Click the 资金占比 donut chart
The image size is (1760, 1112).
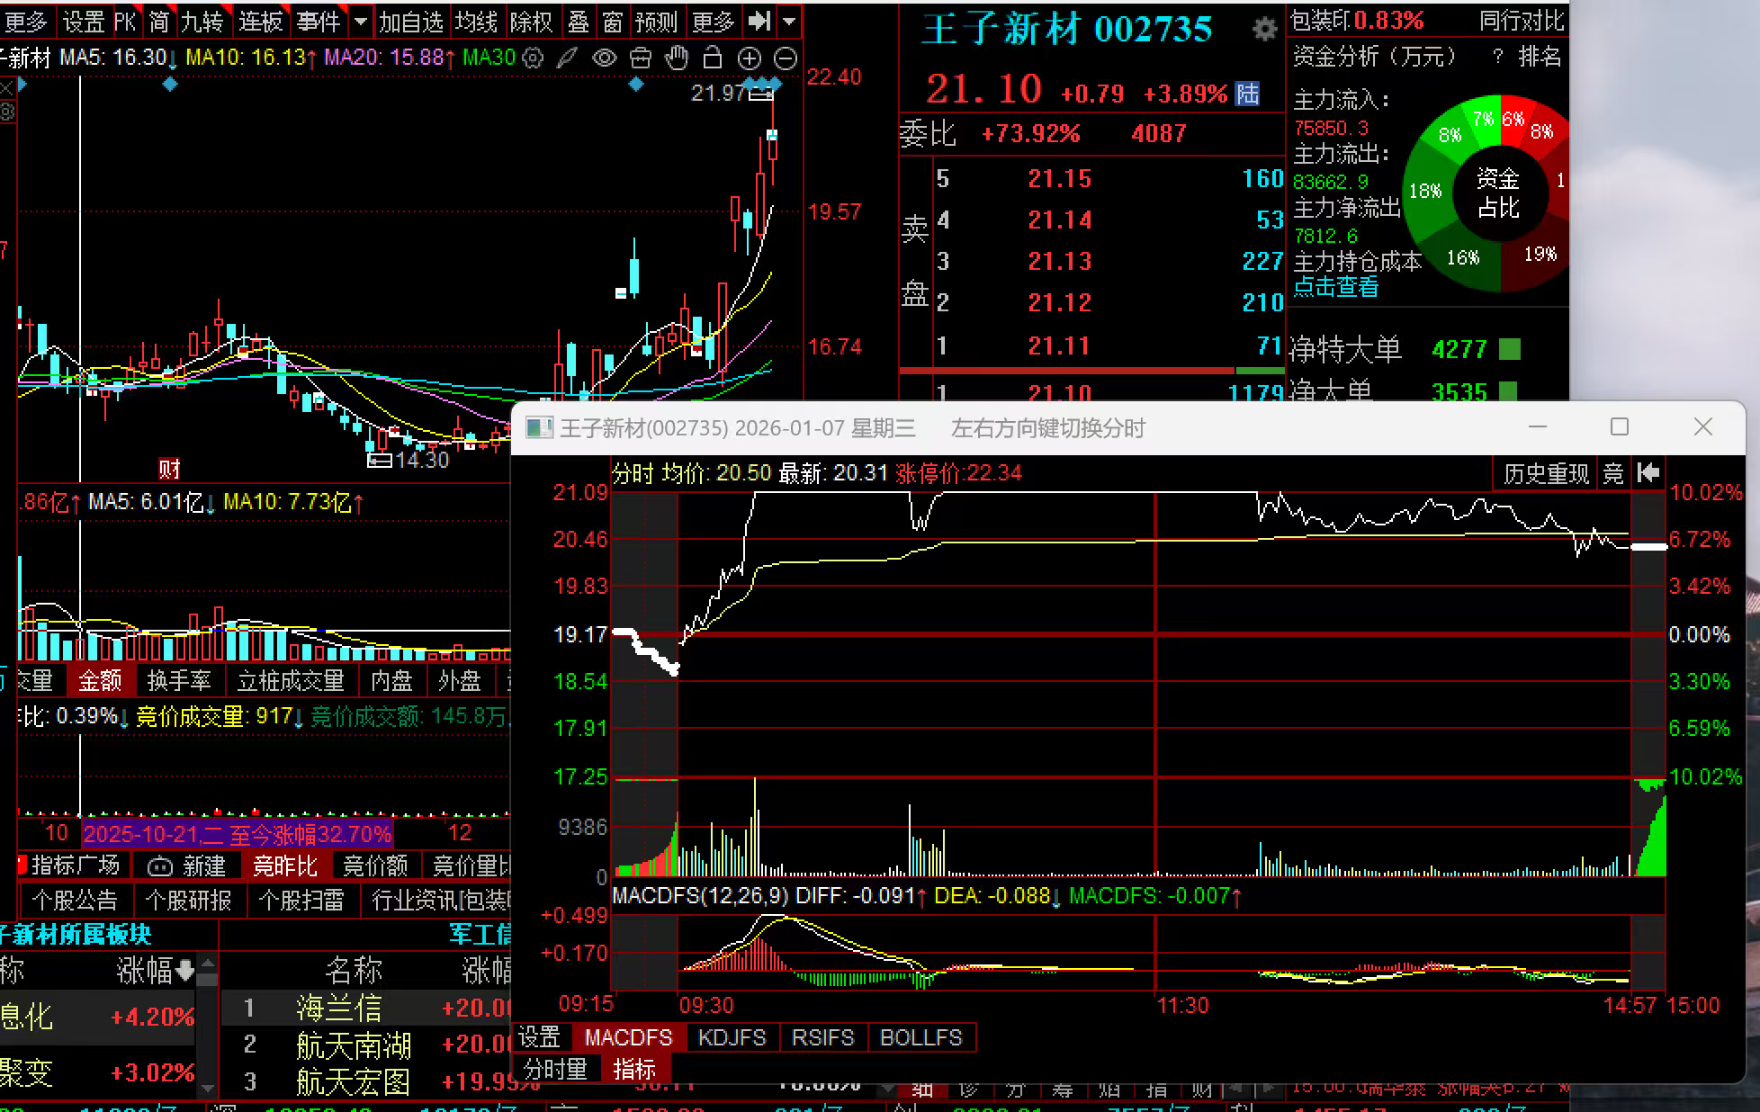click(1498, 193)
